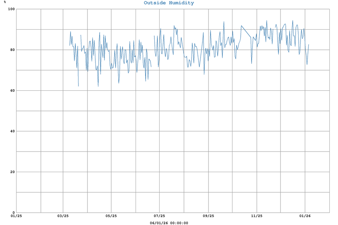Click the 20 y-axis label
Screen dimensions: 338x225
[12, 172]
